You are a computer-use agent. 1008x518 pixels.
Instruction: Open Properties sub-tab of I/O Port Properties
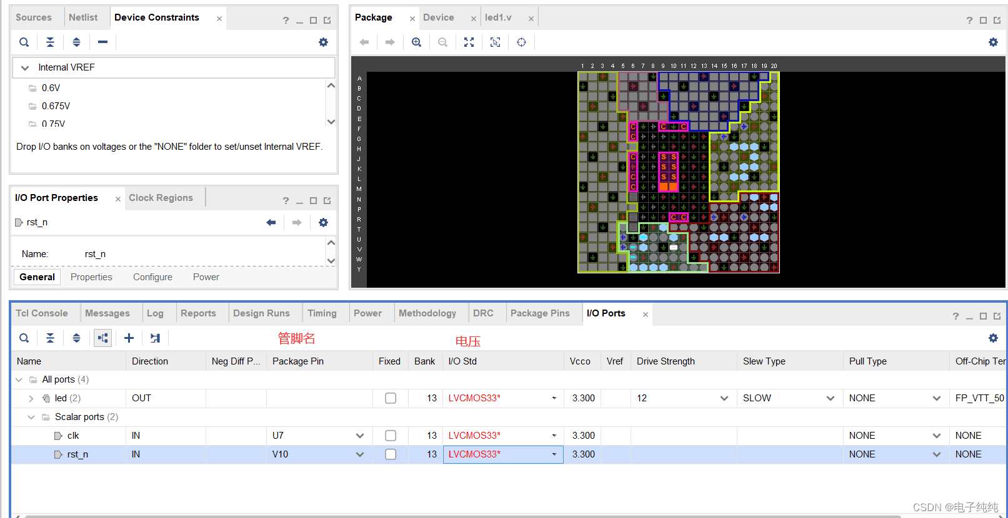tap(91, 277)
